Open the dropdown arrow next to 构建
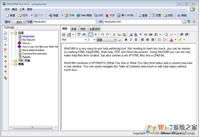Viewport: 199px width, 137px height. pyautogui.click(x=62, y=15)
